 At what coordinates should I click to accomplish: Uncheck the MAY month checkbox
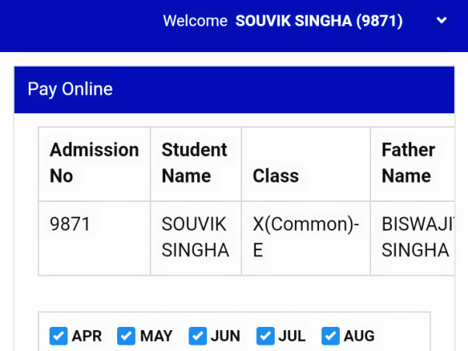[126, 335]
